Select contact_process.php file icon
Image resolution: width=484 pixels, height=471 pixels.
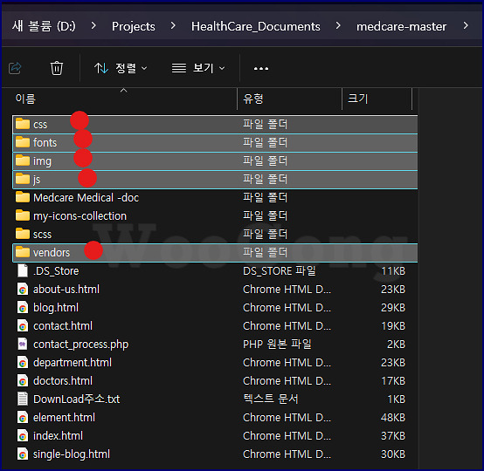(x=23, y=344)
